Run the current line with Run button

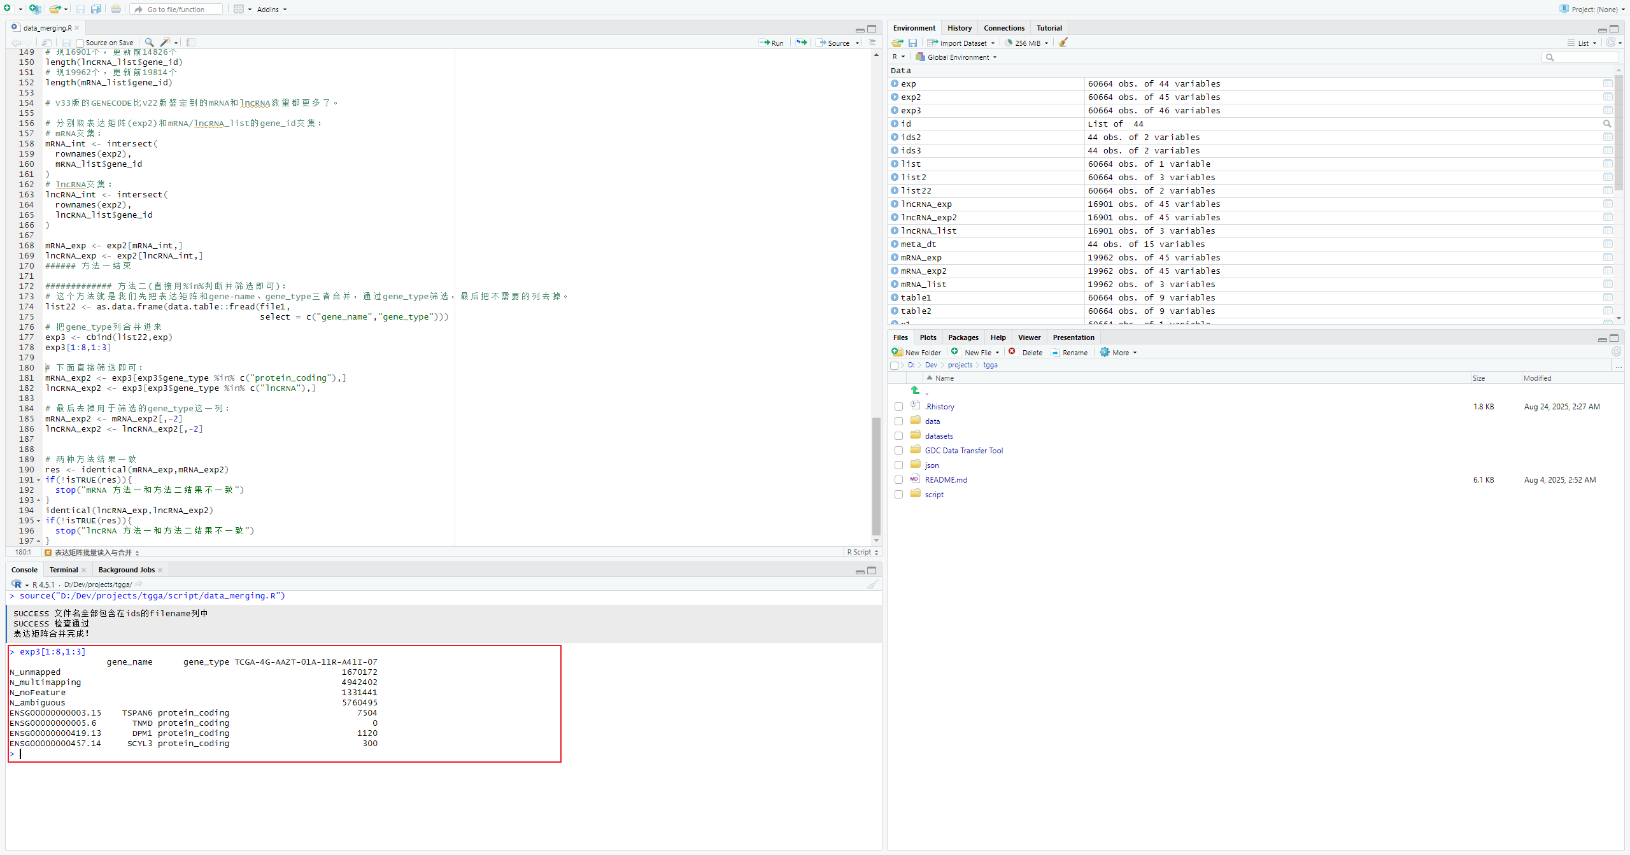[x=771, y=43]
